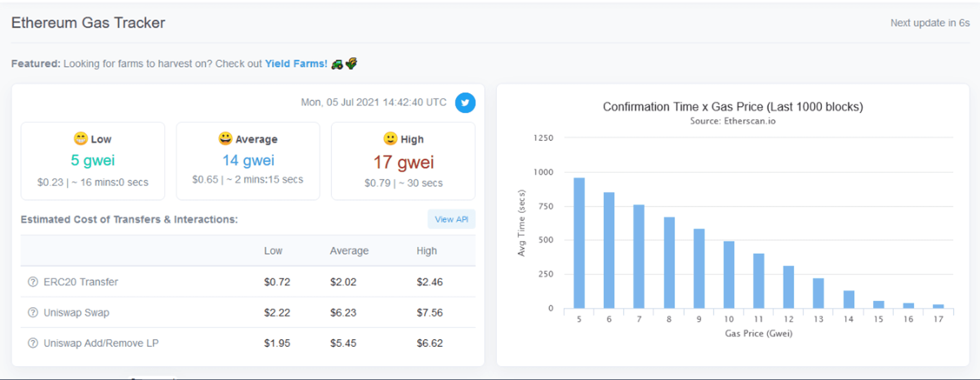Open the Uniswap Add/Remove LP help icon
Image resolution: width=980 pixels, height=380 pixels.
[33, 343]
